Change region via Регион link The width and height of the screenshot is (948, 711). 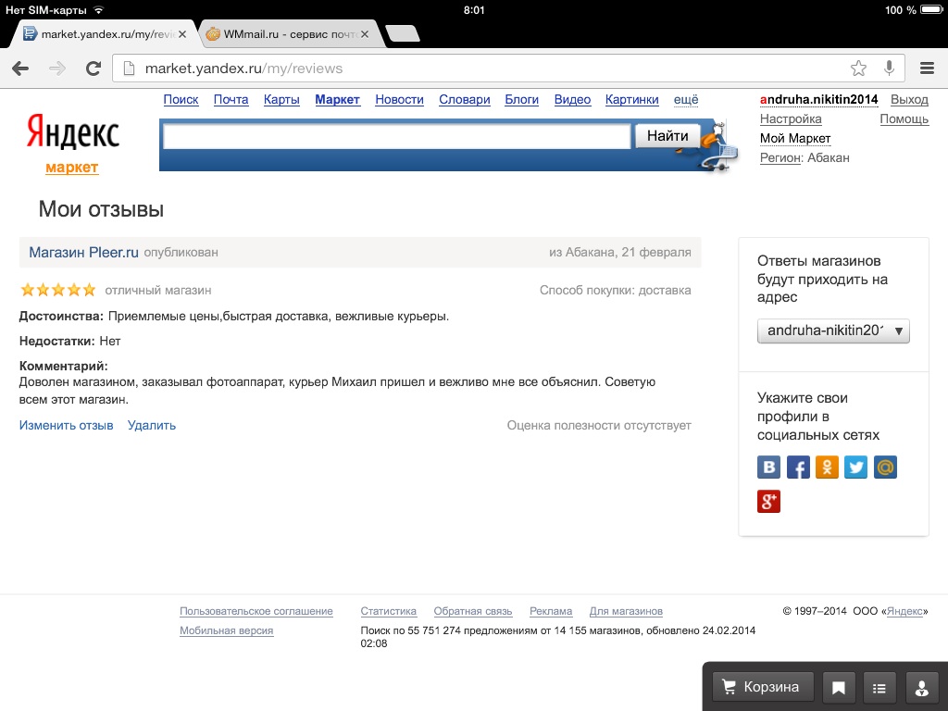(781, 157)
